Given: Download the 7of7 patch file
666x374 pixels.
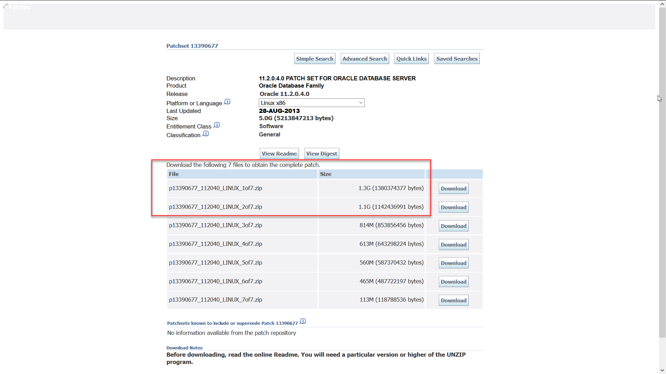Looking at the screenshot, I should 453,300.
